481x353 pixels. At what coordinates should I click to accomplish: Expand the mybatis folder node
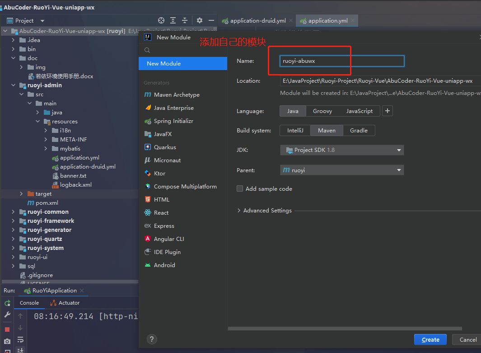(46, 149)
